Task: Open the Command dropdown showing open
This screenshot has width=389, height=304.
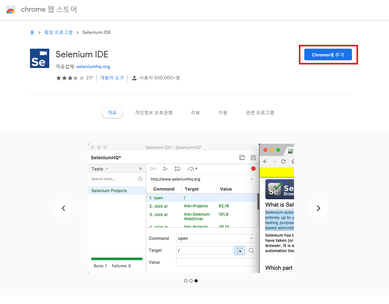Action: pyautogui.click(x=216, y=238)
